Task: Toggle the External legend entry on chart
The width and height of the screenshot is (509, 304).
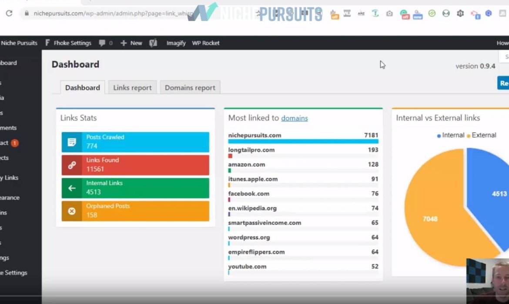Action: point(482,135)
